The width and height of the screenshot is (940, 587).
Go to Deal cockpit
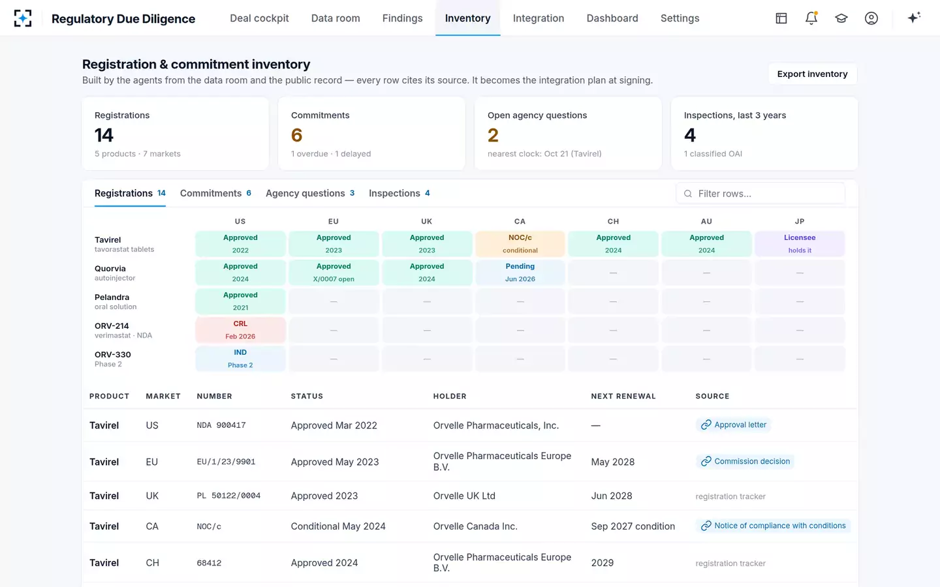coord(259,18)
